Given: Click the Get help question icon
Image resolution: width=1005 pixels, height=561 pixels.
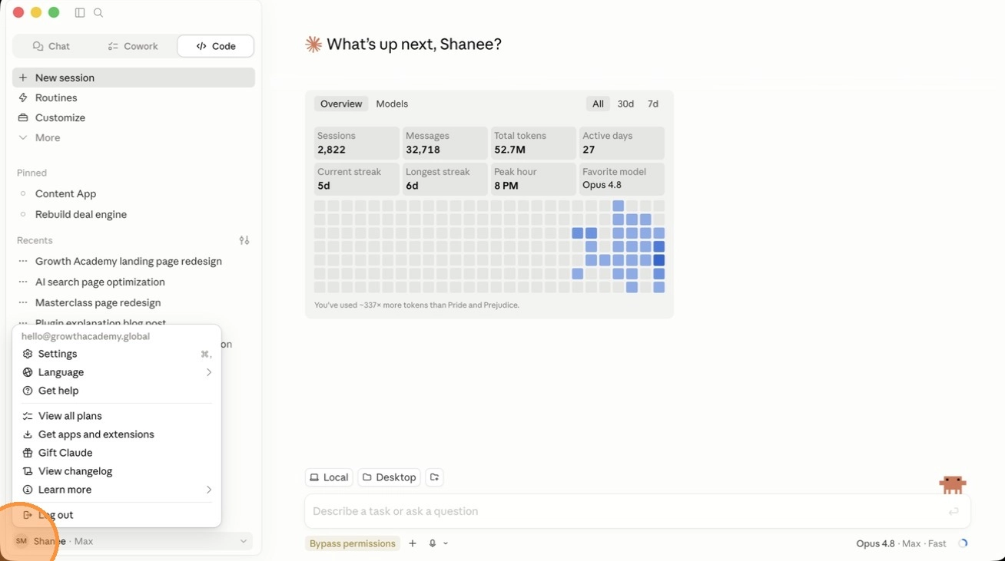Looking at the screenshot, I should coord(28,391).
